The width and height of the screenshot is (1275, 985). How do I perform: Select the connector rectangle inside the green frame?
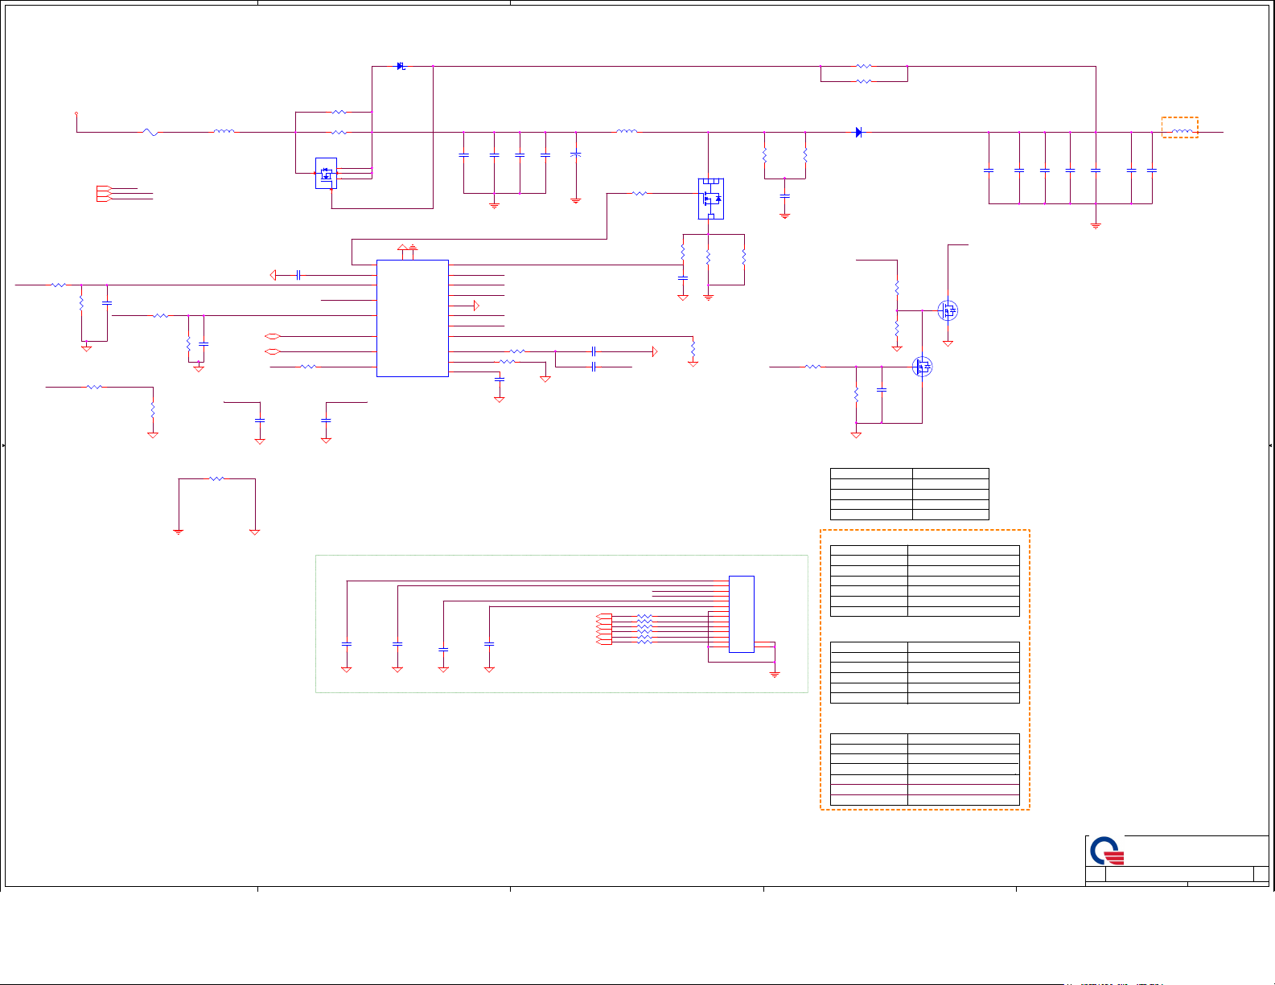[x=742, y=614]
